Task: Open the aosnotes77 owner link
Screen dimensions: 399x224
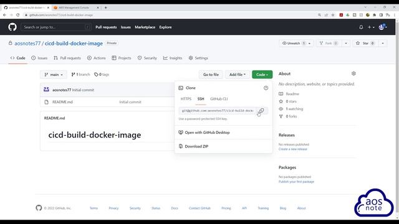Action: pos(27,44)
